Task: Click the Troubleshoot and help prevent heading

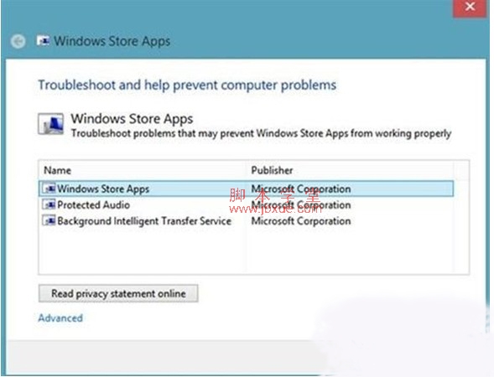Action: pyautogui.click(x=187, y=85)
